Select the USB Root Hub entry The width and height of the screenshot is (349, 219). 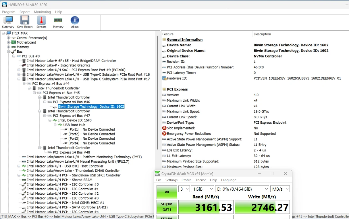pyautogui.click(x=74, y=125)
